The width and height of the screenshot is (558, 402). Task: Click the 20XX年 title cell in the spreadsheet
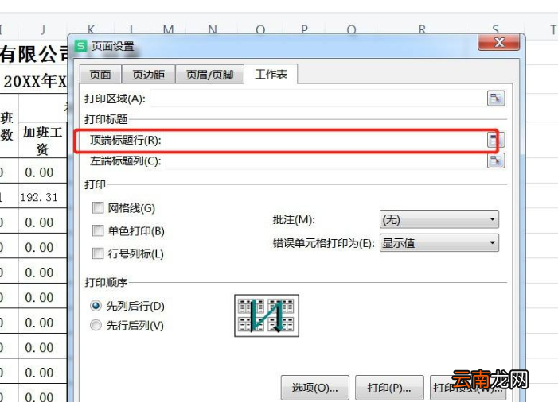[35, 81]
